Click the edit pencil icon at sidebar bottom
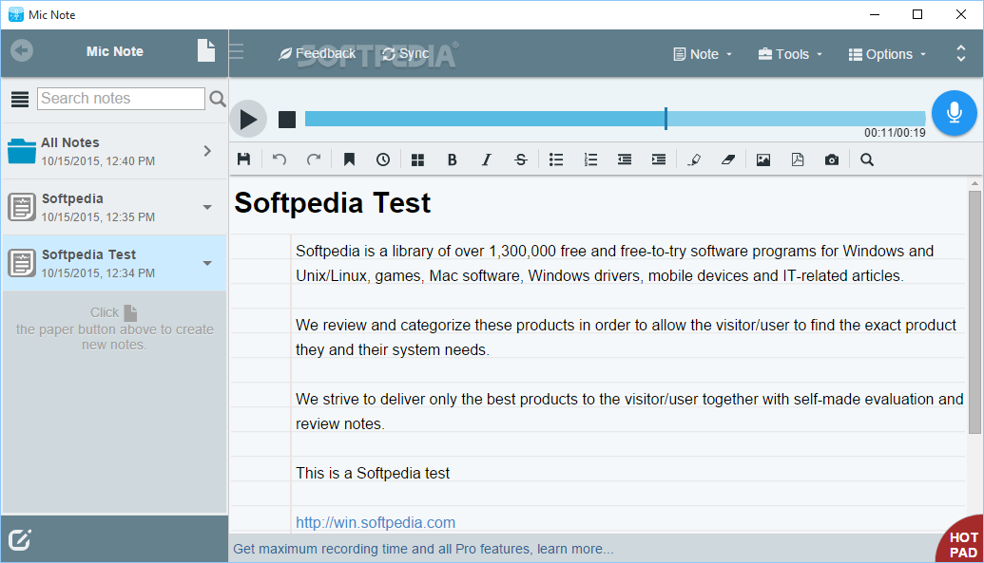Viewport: 984px width, 563px height. 19,539
